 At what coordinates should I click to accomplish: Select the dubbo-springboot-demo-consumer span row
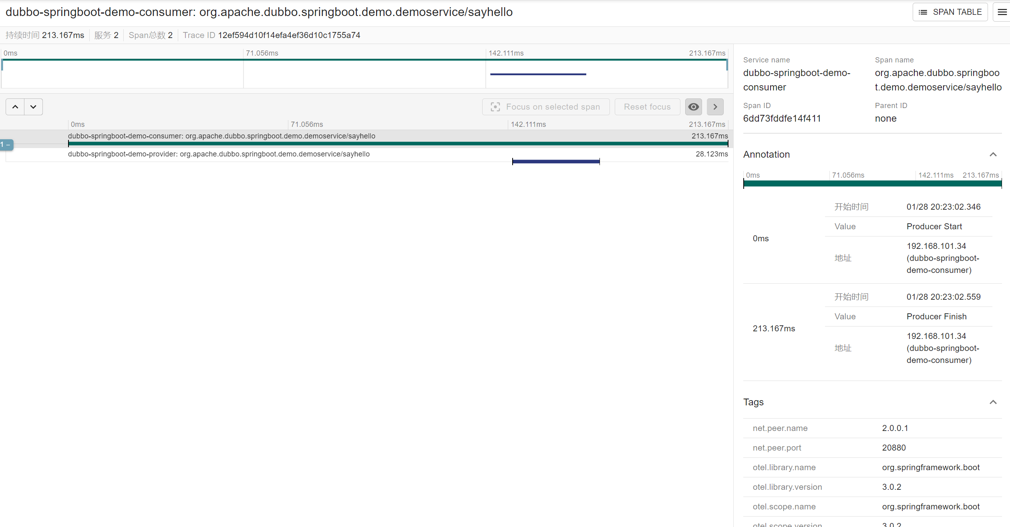point(221,136)
